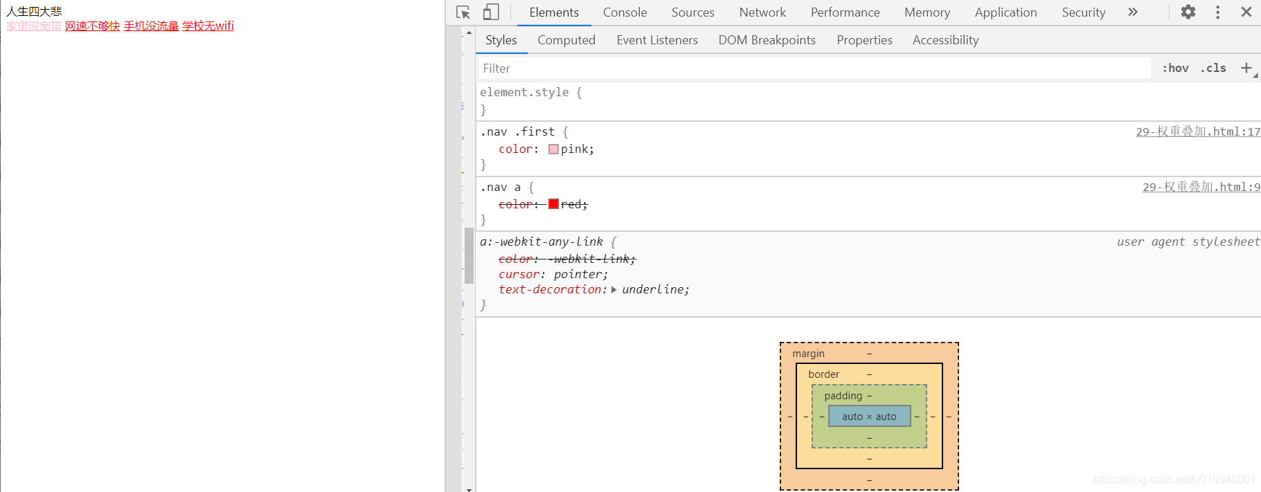Select the Properties sub-tab
1261x492 pixels.
(x=864, y=40)
